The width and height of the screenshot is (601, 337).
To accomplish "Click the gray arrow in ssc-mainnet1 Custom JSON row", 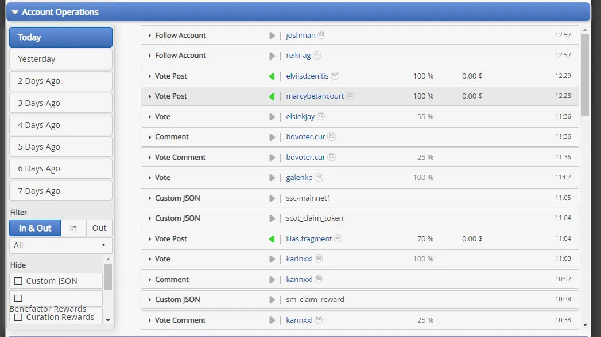I will pyautogui.click(x=272, y=198).
